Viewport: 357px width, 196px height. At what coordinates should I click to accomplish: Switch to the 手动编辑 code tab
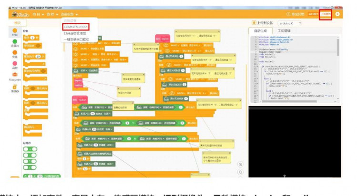284,30
